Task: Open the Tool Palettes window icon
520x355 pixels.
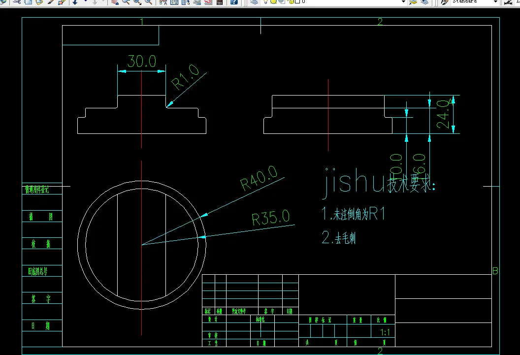Action: [x=186, y=1]
